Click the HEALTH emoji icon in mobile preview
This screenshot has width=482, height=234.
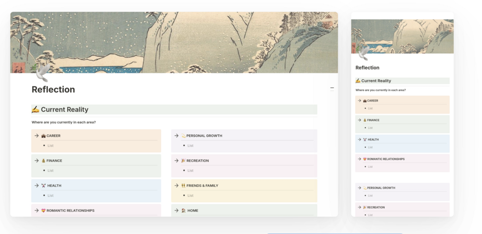365,140
